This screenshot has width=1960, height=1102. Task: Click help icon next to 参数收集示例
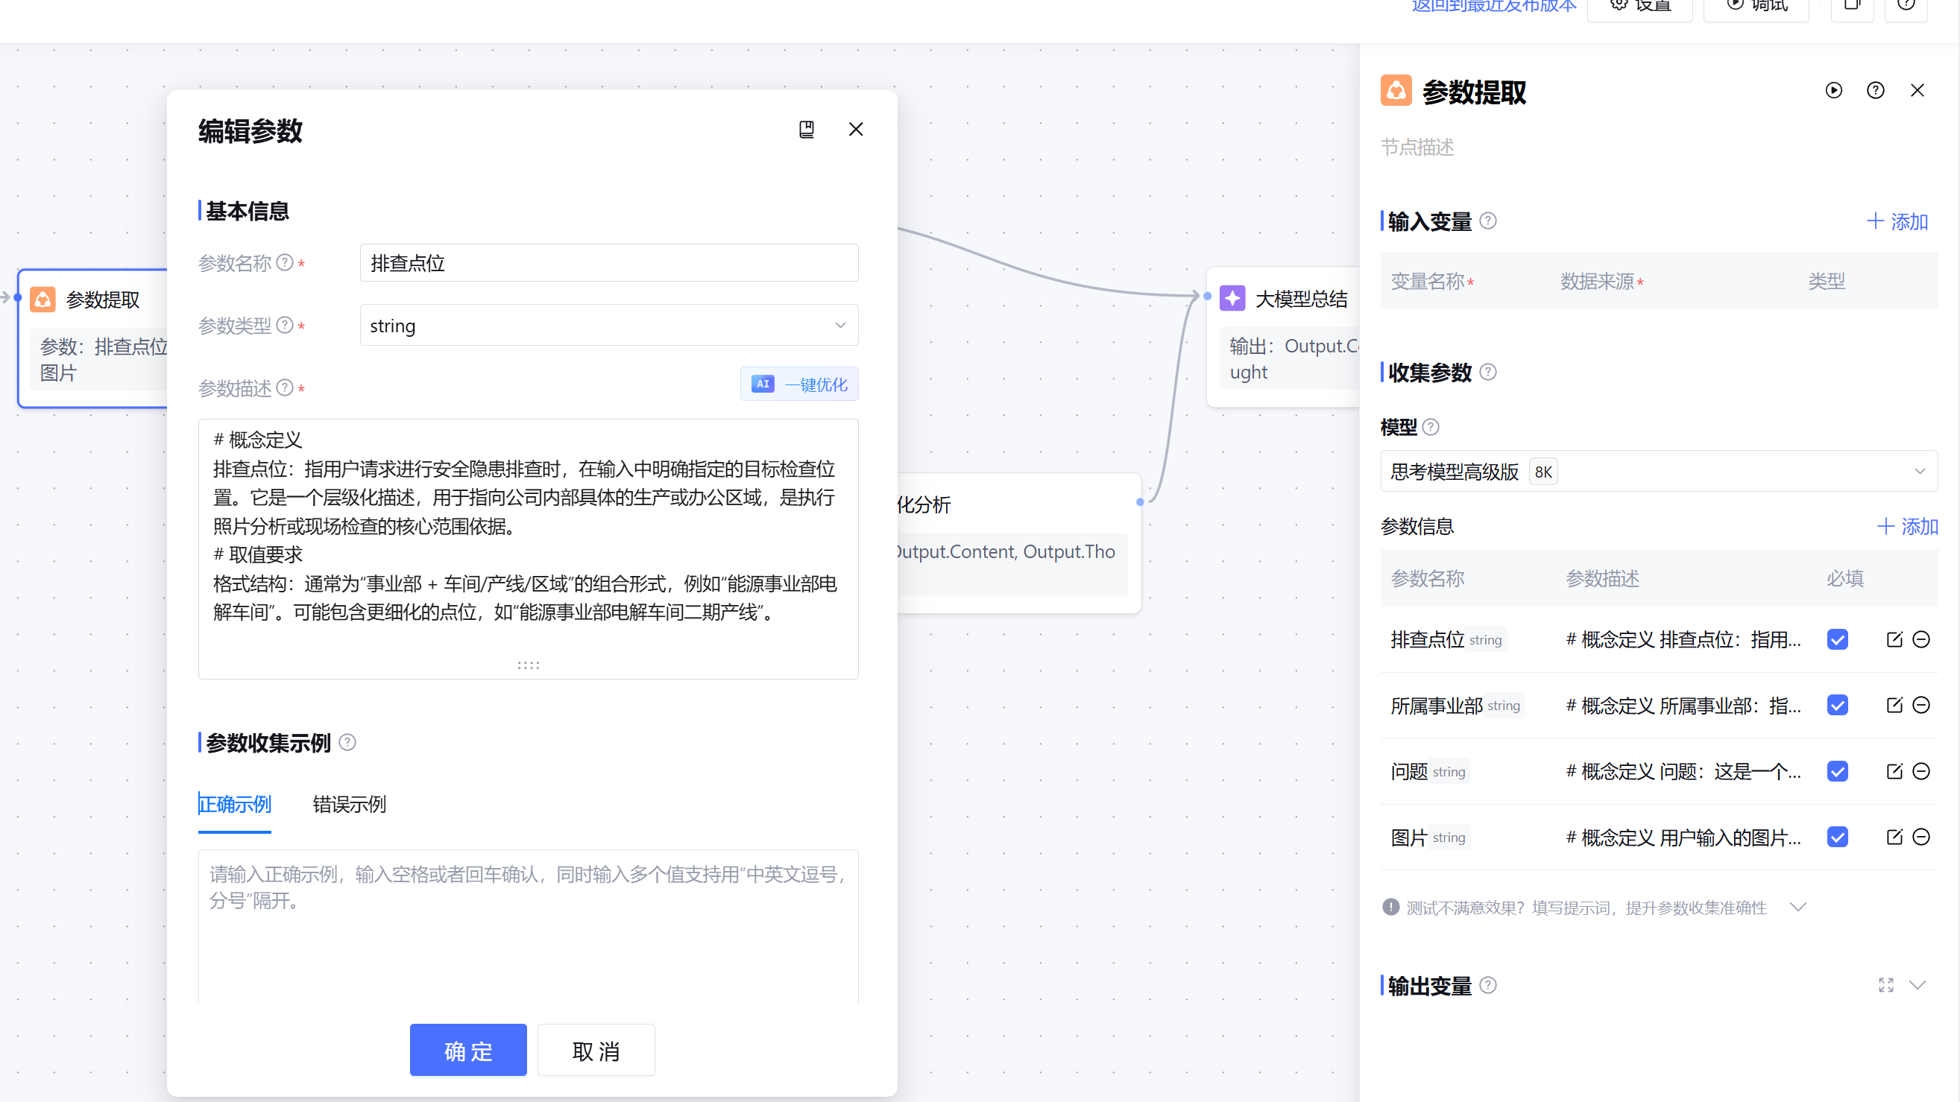(347, 742)
